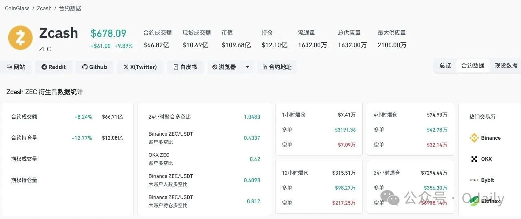Select the 合约数据 tab

click(x=473, y=65)
